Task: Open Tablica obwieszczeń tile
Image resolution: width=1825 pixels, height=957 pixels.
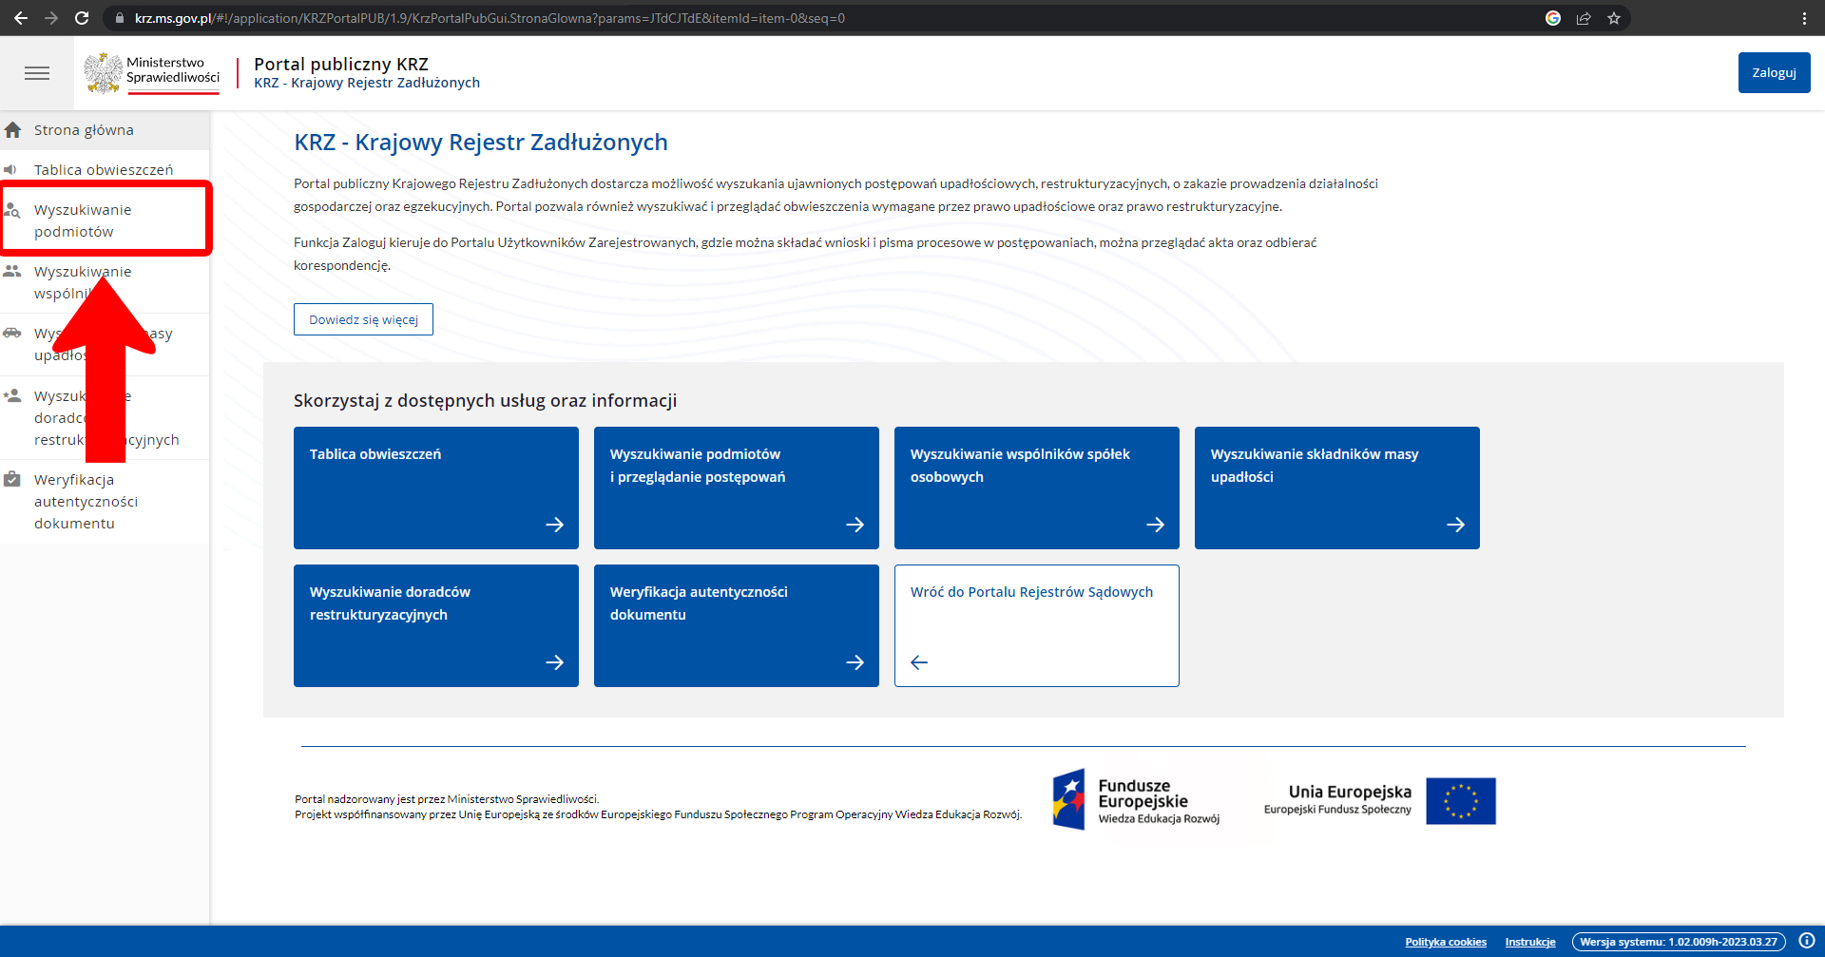Action: [436, 488]
